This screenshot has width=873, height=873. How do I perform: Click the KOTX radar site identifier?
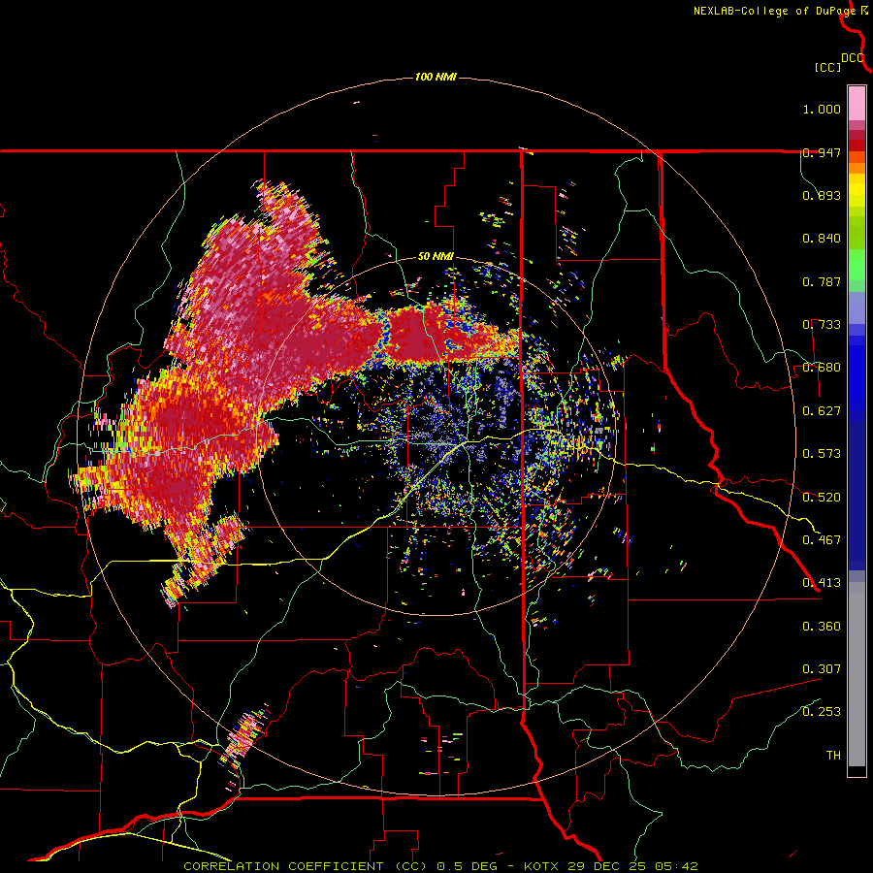click(x=541, y=866)
